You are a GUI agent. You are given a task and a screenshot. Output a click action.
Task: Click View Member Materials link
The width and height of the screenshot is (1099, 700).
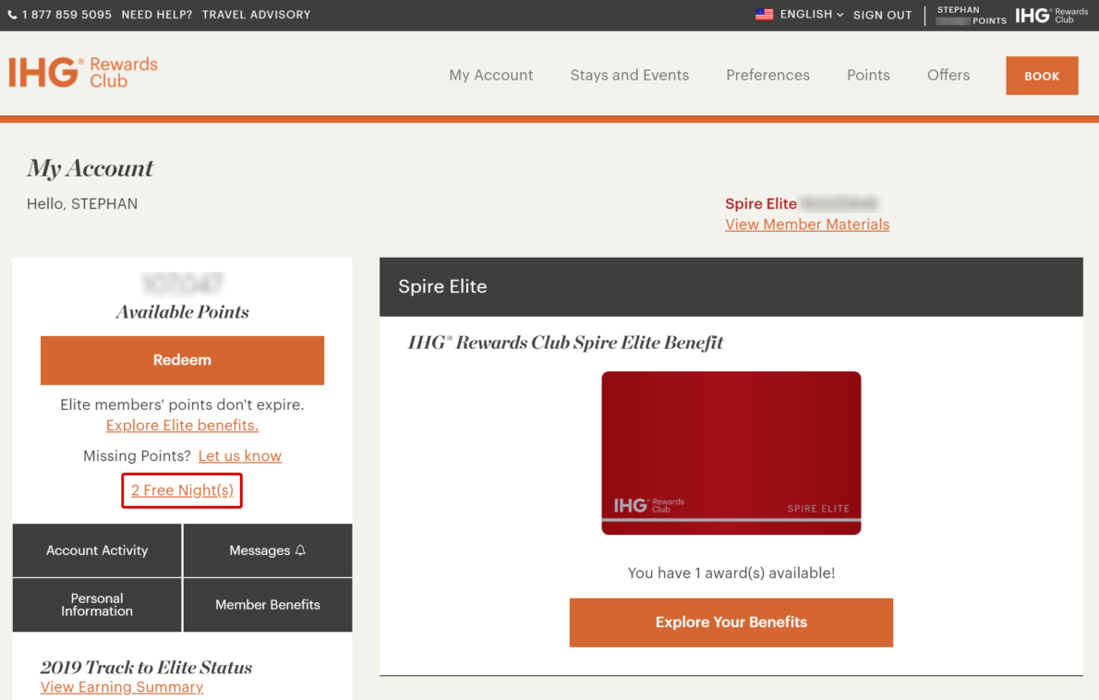(807, 224)
